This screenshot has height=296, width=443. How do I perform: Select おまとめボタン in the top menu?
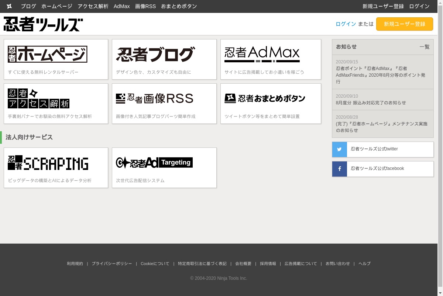point(179,6)
